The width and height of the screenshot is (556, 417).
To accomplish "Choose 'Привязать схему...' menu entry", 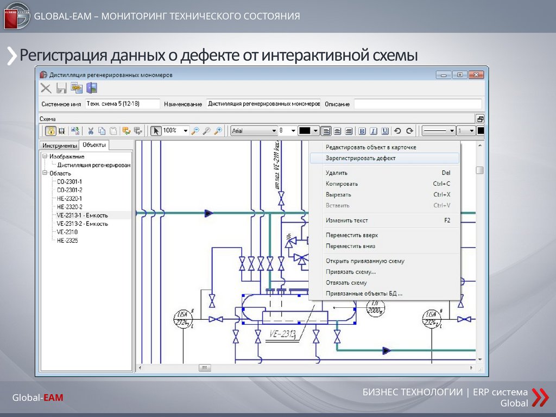I will [x=351, y=271].
